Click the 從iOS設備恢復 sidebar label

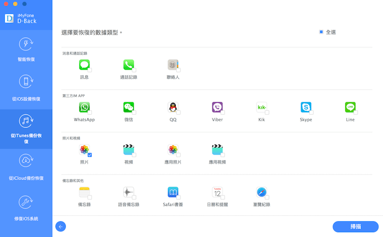pos(26,99)
